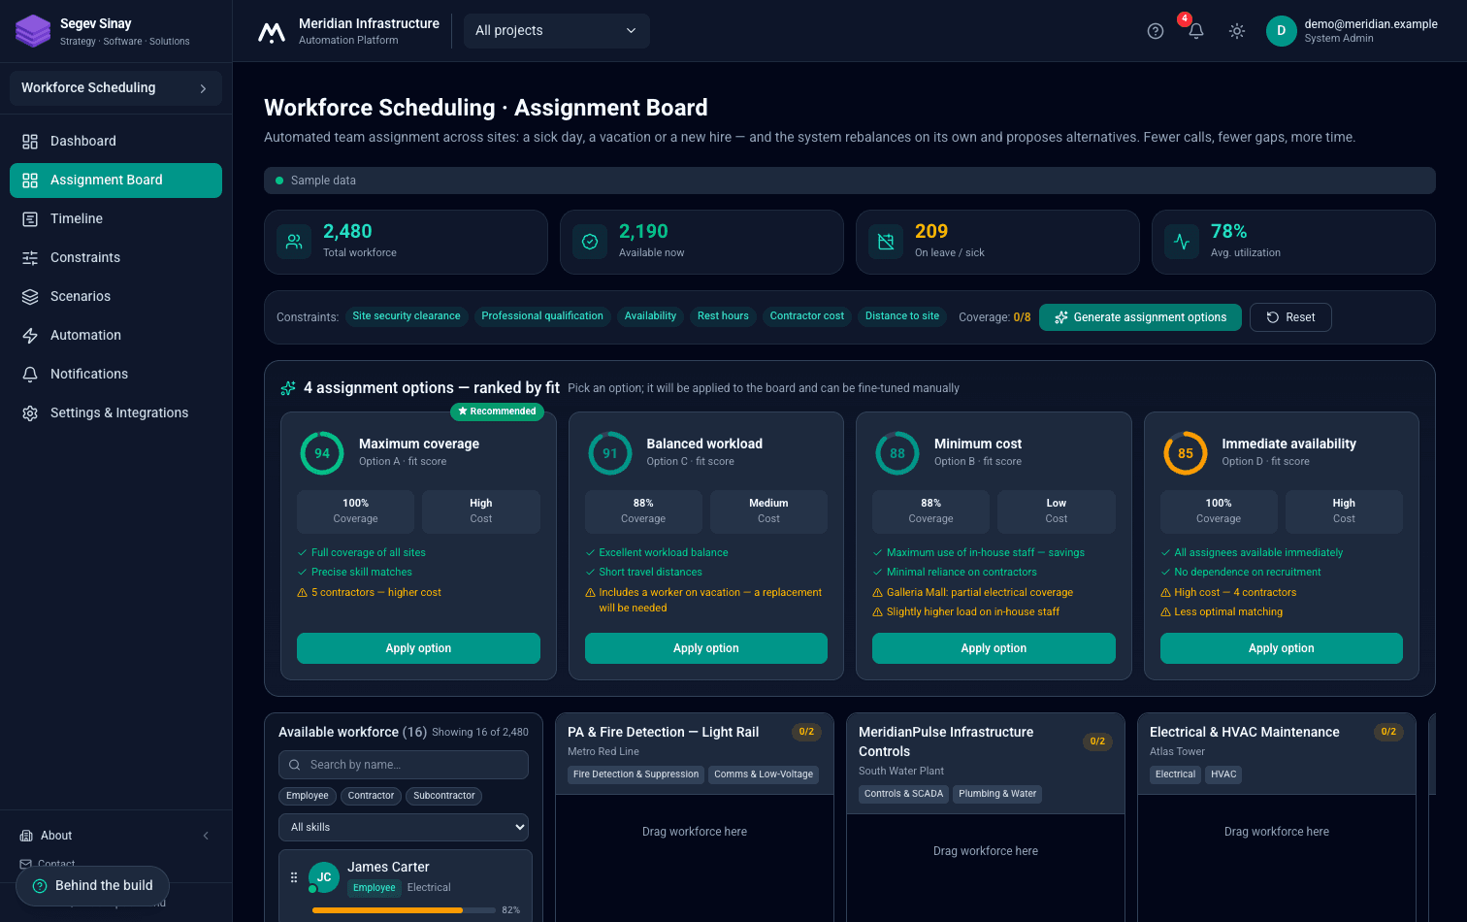This screenshot has width=1467, height=922.
Task: Click the user avatar D
Action: [1282, 31]
